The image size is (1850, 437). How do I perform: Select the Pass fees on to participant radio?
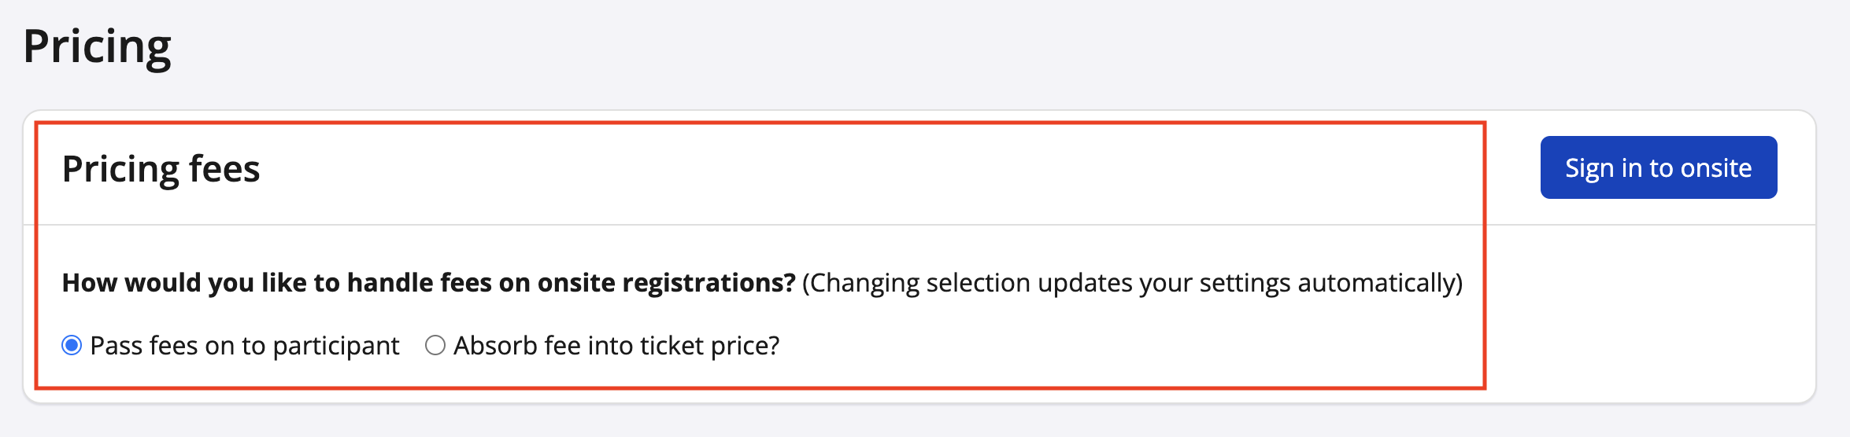click(72, 345)
